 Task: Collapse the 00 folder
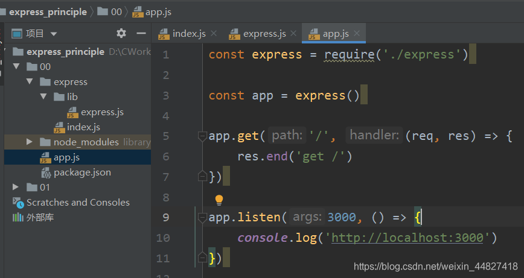(16, 66)
